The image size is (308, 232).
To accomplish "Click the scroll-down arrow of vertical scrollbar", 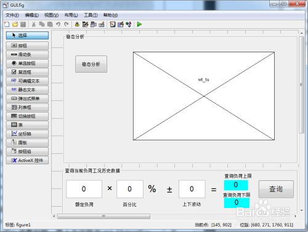I will (x=301, y=210).
